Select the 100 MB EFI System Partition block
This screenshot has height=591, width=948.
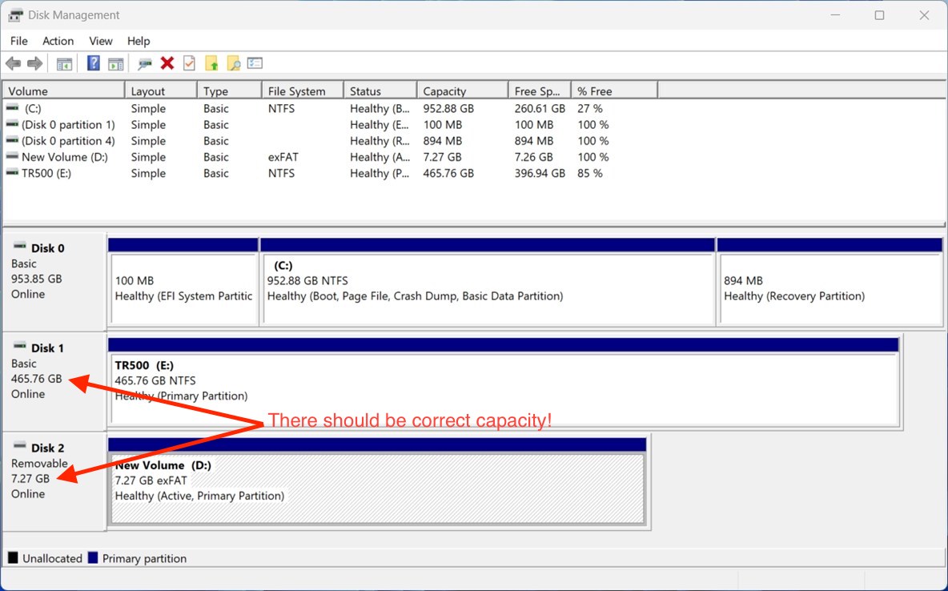pos(183,282)
